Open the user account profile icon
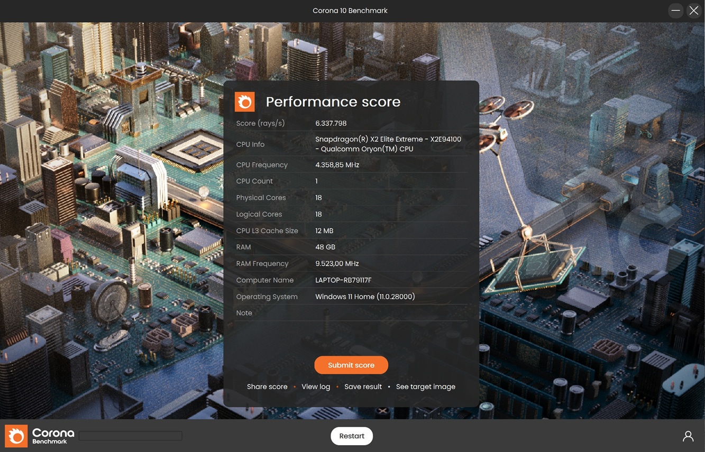This screenshot has height=452, width=705. coord(688,436)
